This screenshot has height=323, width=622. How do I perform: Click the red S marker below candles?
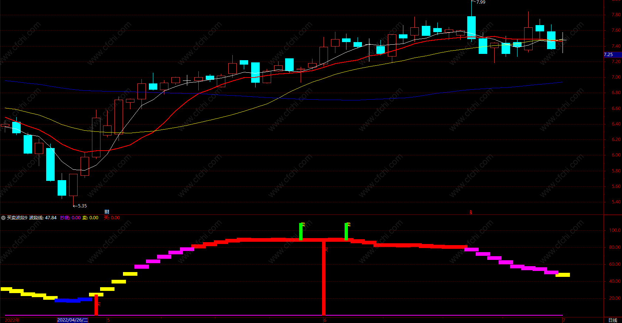pos(471,212)
